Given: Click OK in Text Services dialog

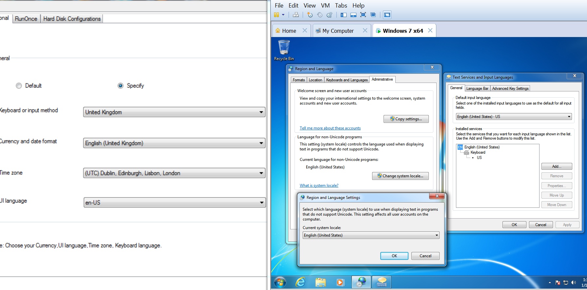Looking at the screenshot, I should click(x=514, y=225).
